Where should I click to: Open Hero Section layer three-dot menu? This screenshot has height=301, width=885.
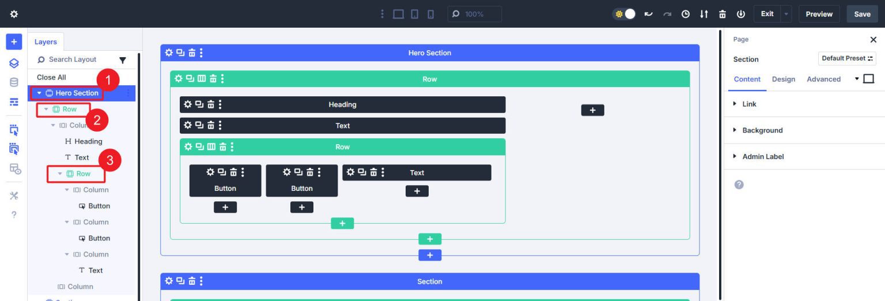(x=128, y=93)
